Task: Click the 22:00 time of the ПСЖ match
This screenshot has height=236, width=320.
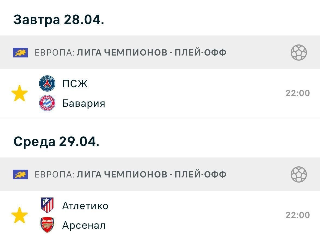Action: point(297,93)
